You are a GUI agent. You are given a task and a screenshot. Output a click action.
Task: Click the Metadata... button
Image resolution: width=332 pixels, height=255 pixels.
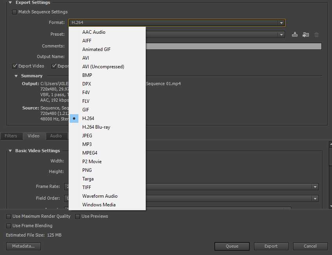pos(23,246)
